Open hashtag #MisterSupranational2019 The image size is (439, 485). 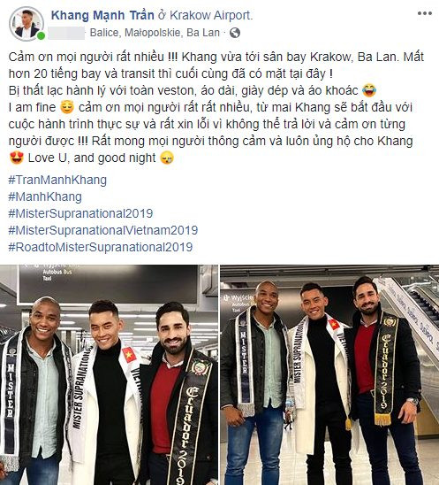80,213
